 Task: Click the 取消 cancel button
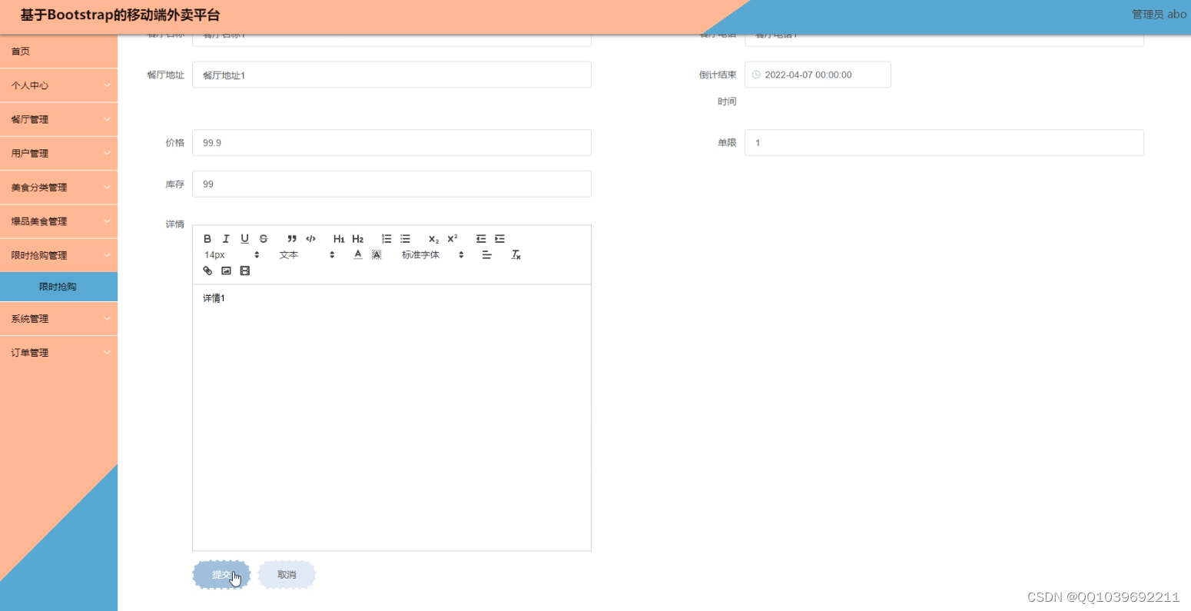(287, 575)
